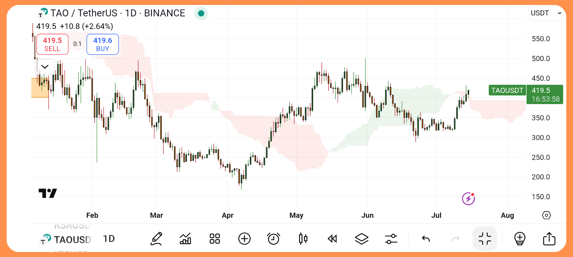The height and width of the screenshot is (257, 573).
Task: Open the indicators chart icon
Action: click(185, 239)
